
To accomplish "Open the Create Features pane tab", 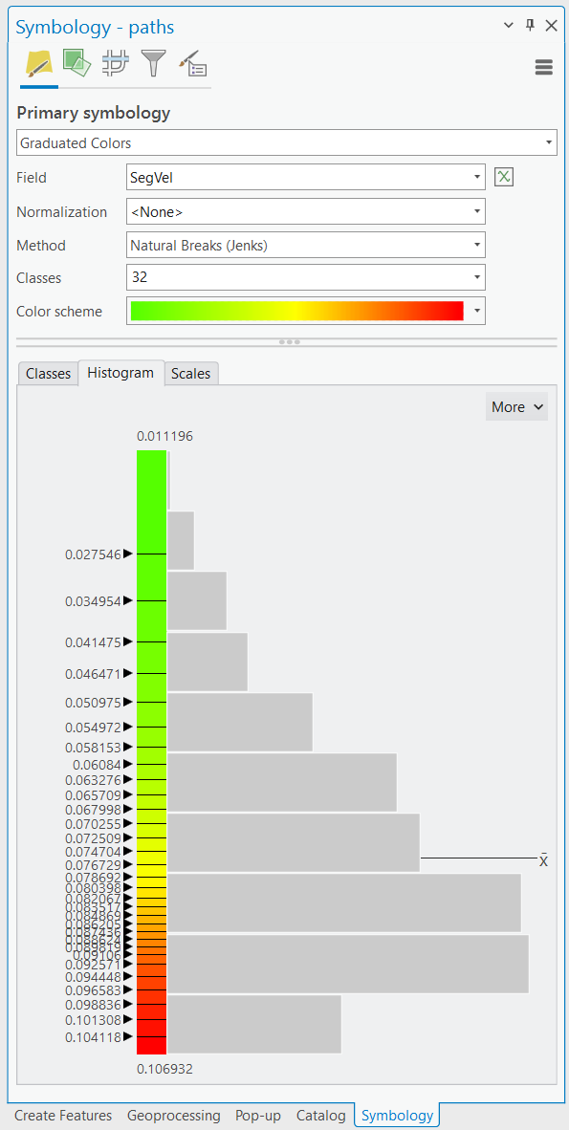I will point(63,1116).
